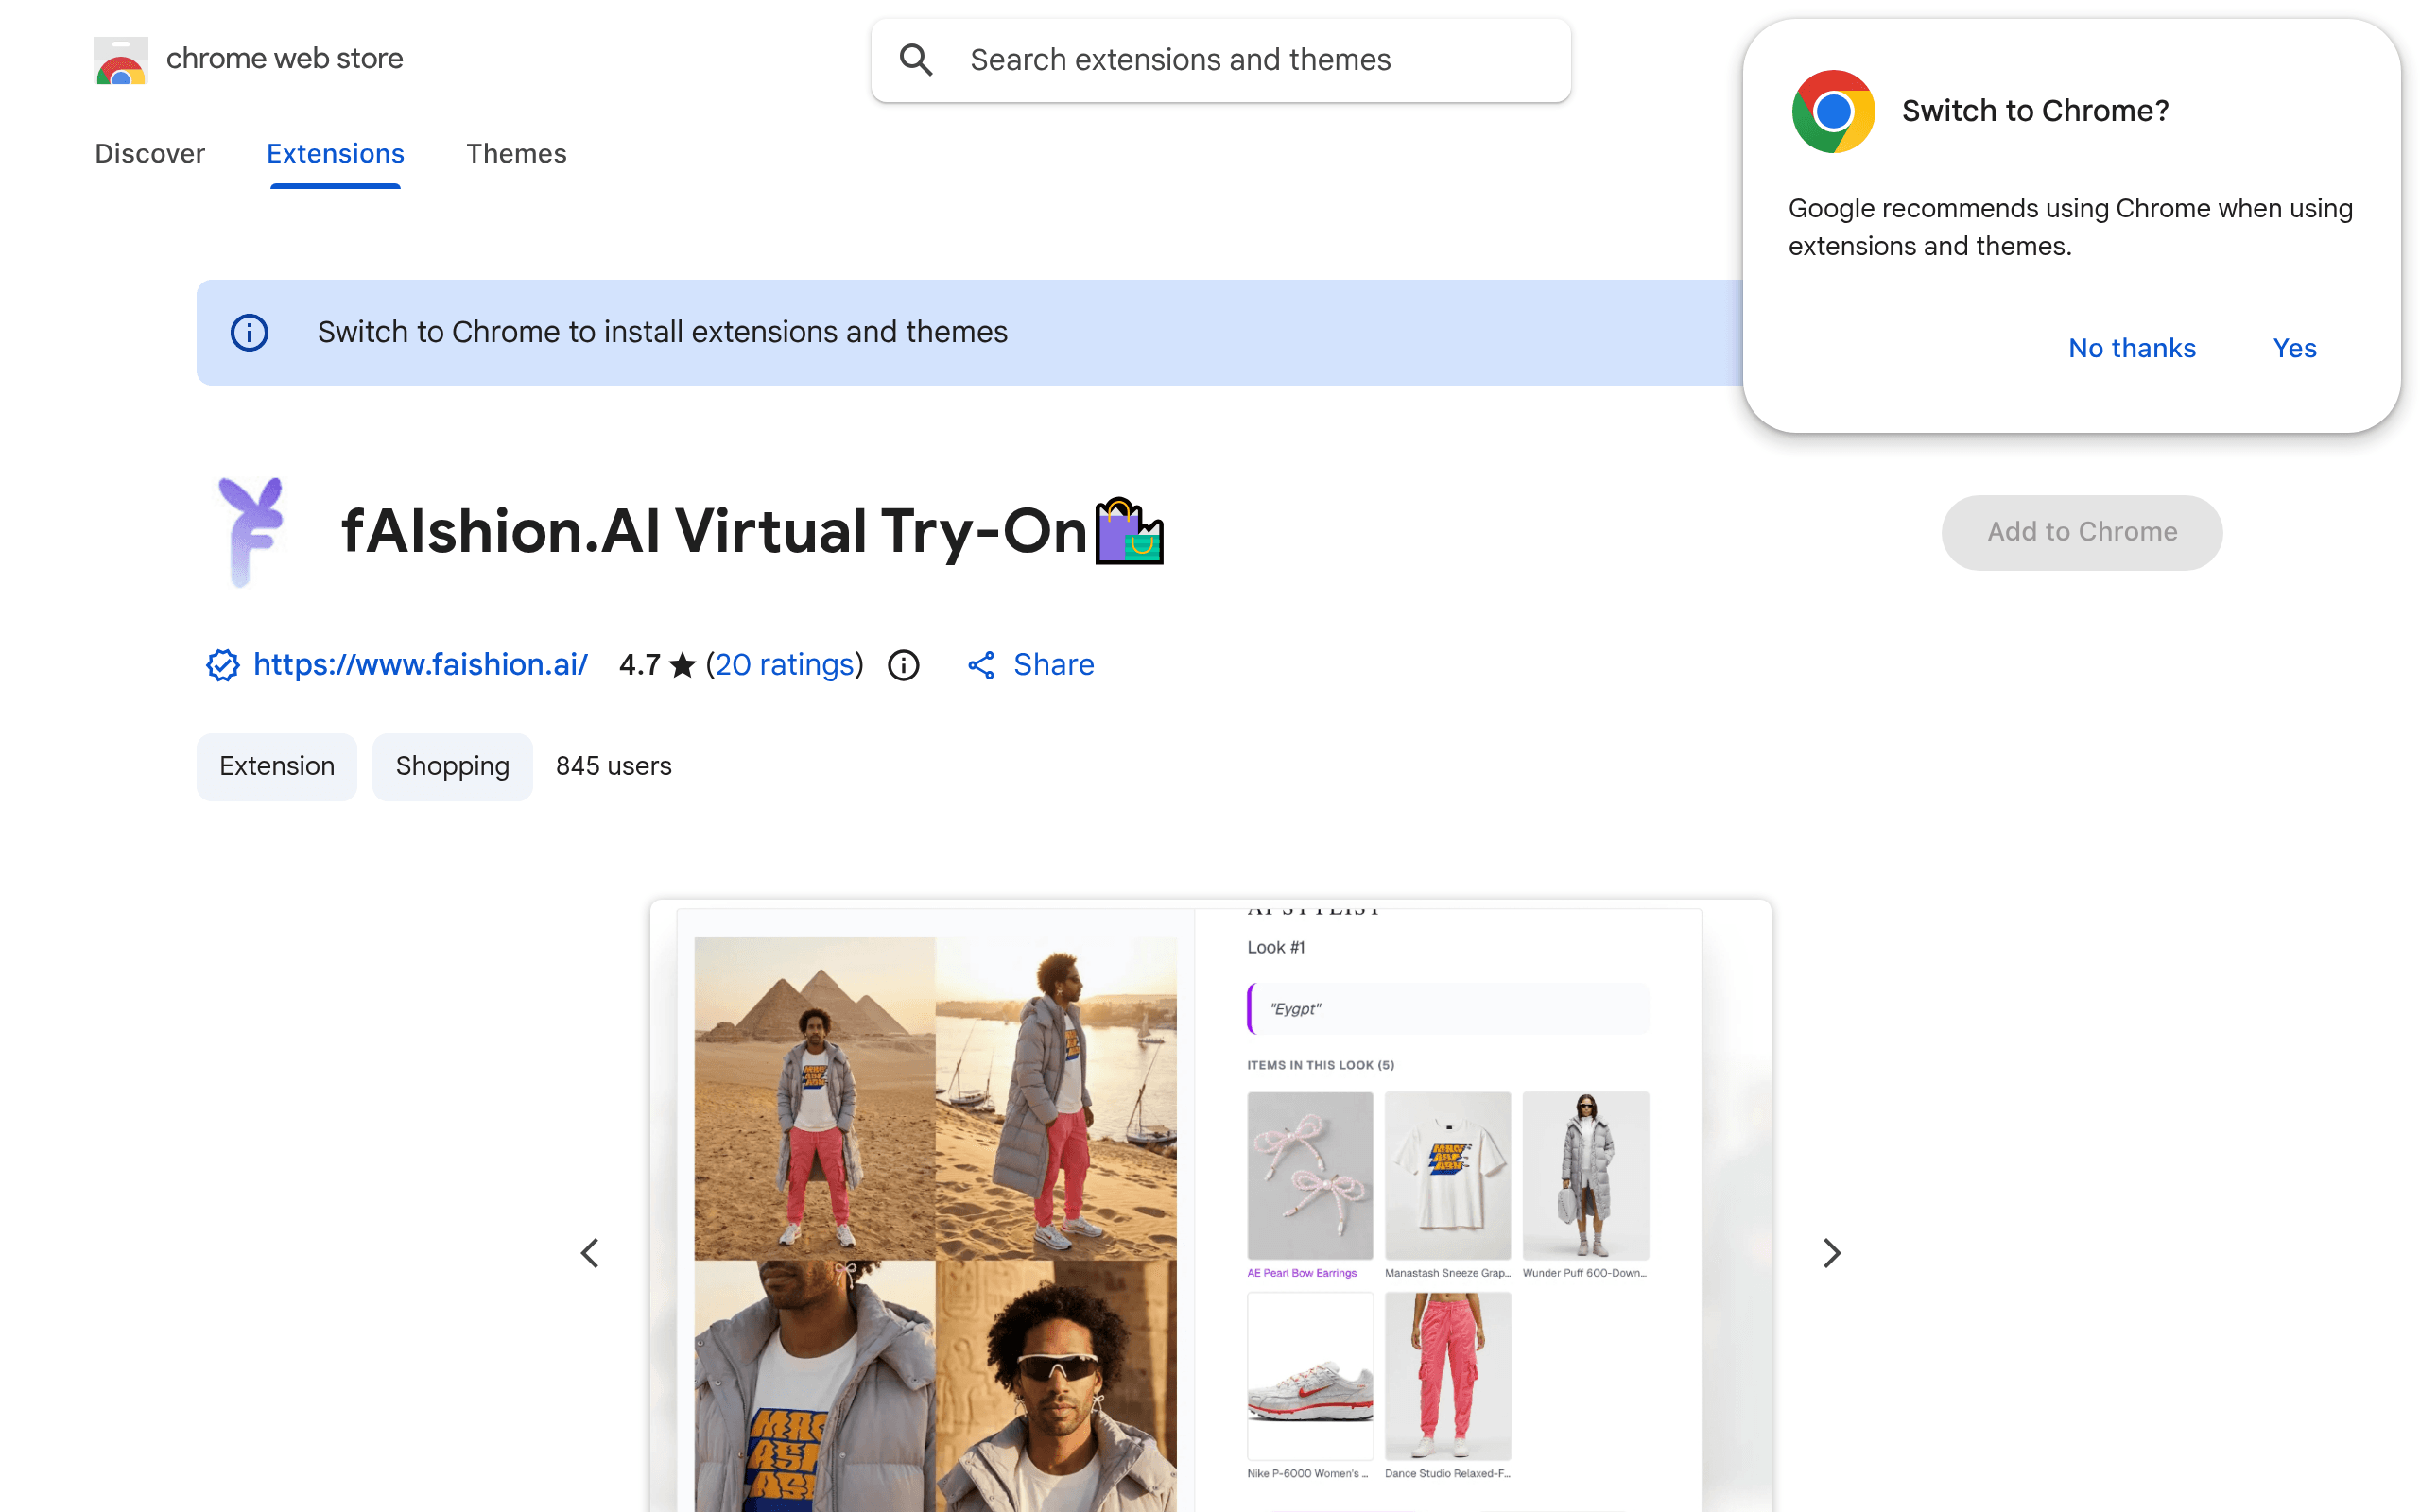This screenshot has width=2420, height=1512.
Task: Dismiss popup with No thanks
Action: 2132,348
